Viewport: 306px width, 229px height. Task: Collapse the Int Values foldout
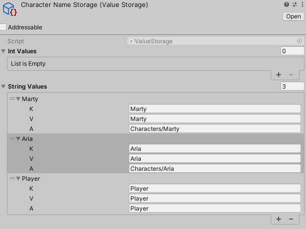click(x=4, y=51)
